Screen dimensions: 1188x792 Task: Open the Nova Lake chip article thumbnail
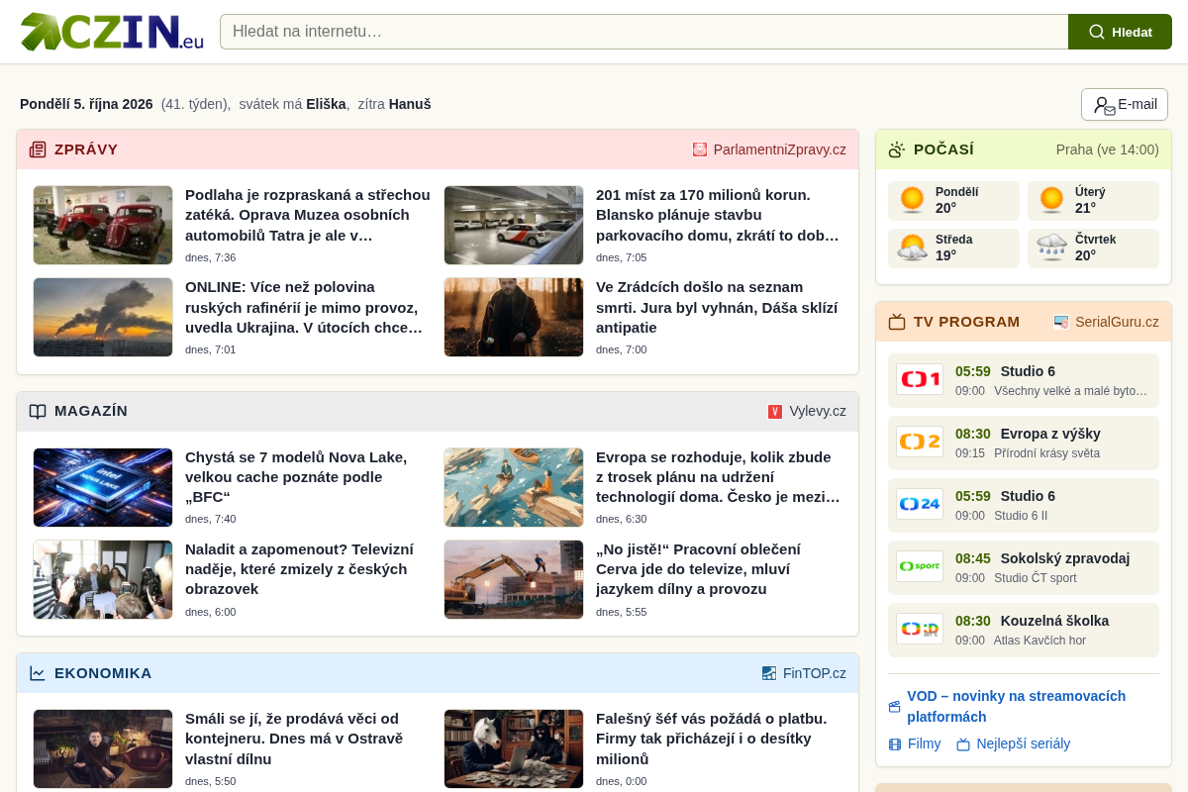click(103, 487)
